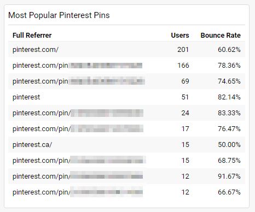This screenshot has width=255, height=212.
Task: Select the plain pinterest referrer row
Action: click(x=126, y=97)
